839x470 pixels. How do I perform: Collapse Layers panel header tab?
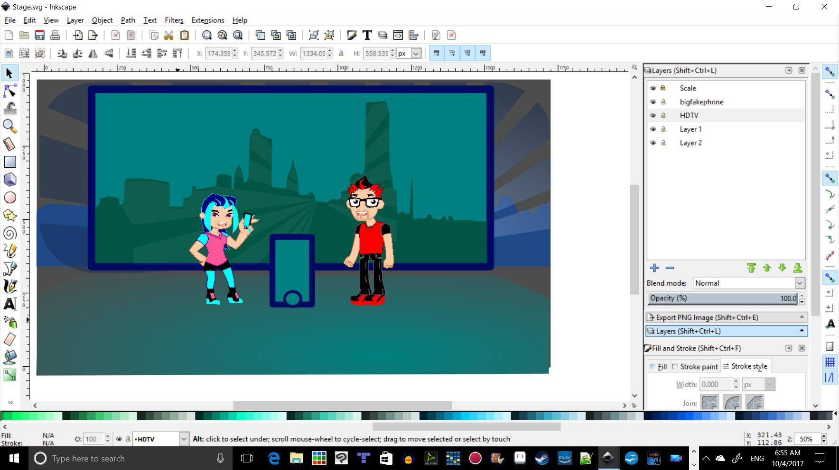726,331
